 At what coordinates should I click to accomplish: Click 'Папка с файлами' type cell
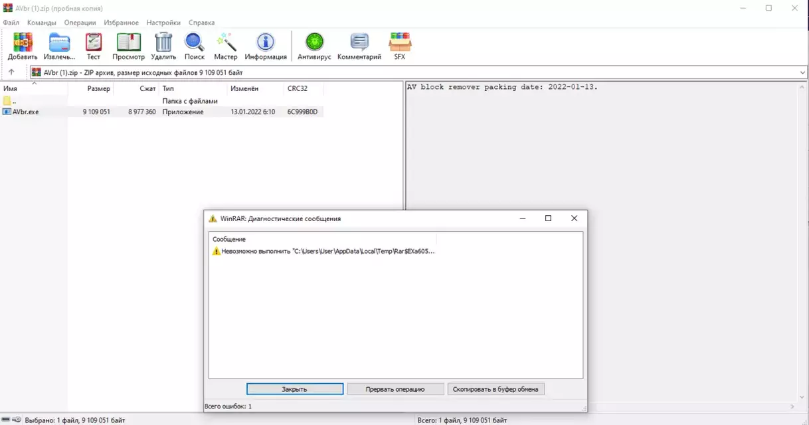[x=190, y=101]
